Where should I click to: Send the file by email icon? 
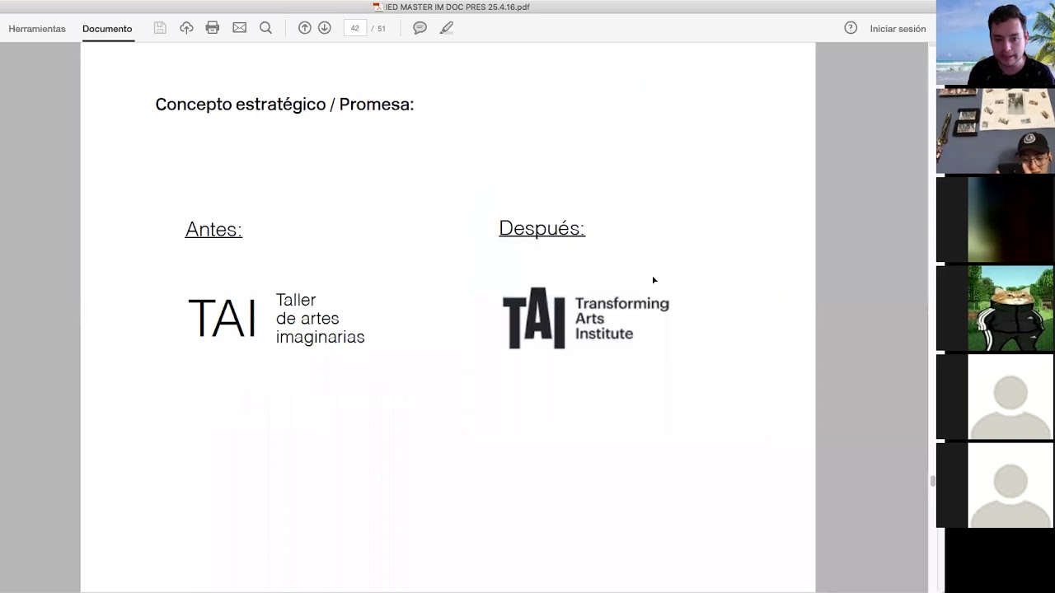[x=239, y=28]
